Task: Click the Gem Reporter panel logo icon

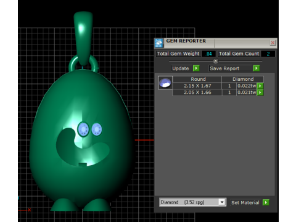Action: click(x=159, y=43)
